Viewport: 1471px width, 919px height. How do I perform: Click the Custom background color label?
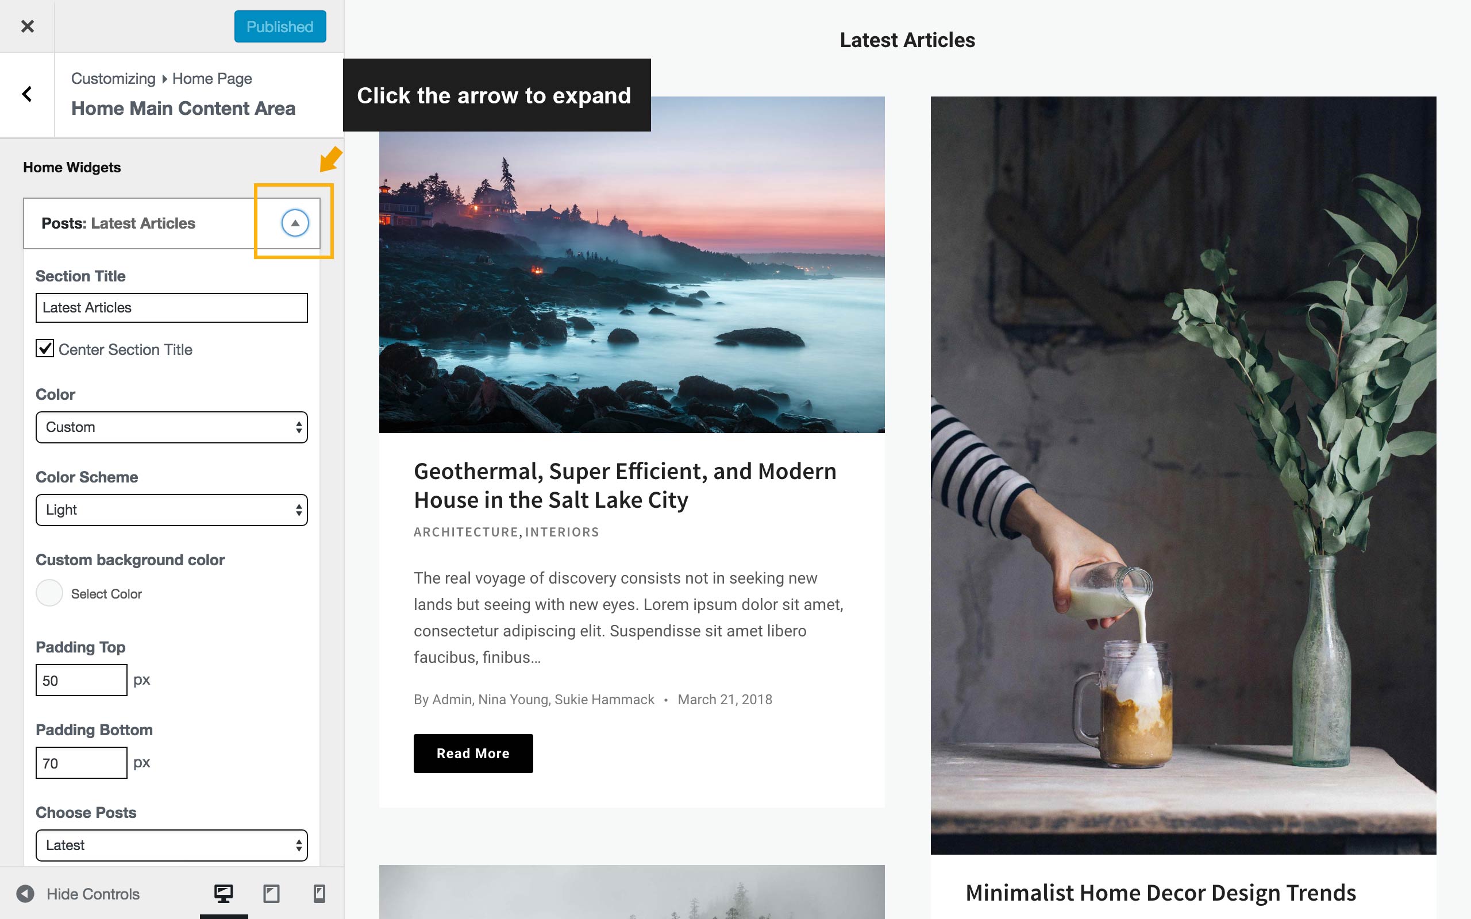(130, 560)
